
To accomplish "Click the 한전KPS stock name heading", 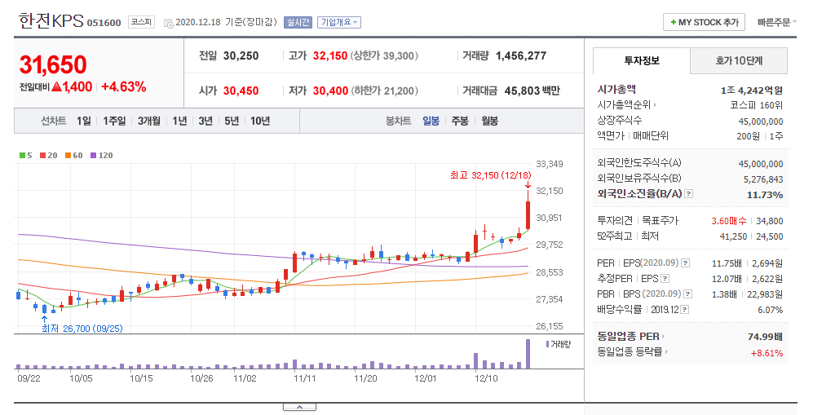I will click(x=51, y=20).
